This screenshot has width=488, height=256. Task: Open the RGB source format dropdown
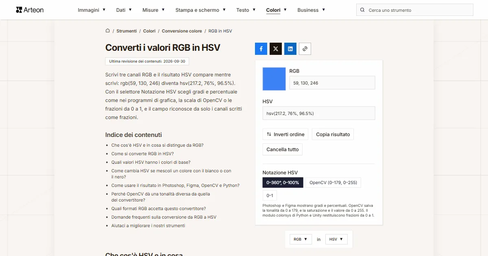point(301,239)
